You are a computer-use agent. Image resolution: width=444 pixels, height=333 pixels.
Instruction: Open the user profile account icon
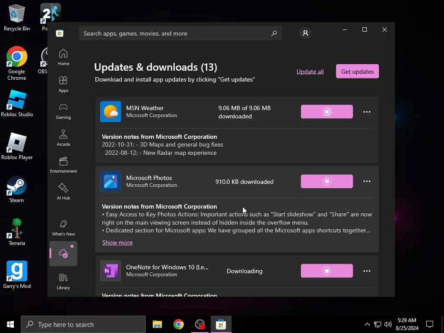(x=305, y=33)
